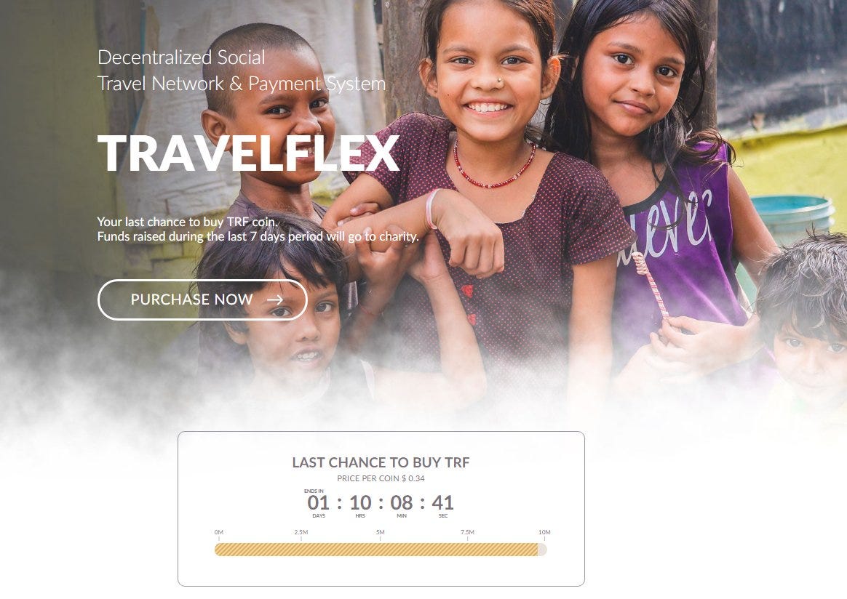Click the days countdown number 01
Image resolution: width=847 pixels, height=599 pixels.
318,503
